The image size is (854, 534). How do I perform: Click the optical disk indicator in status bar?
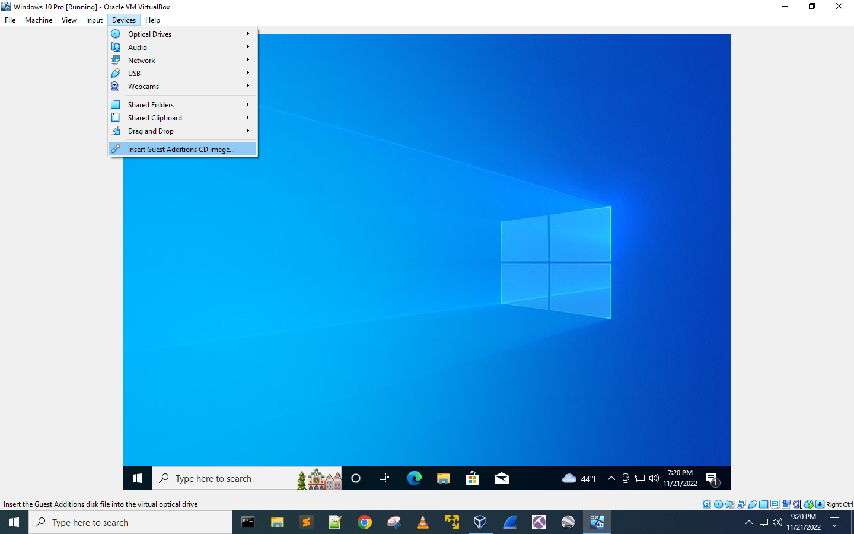(718, 504)
